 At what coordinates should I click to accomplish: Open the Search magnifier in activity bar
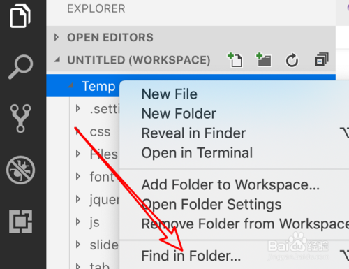coord(20,67)
